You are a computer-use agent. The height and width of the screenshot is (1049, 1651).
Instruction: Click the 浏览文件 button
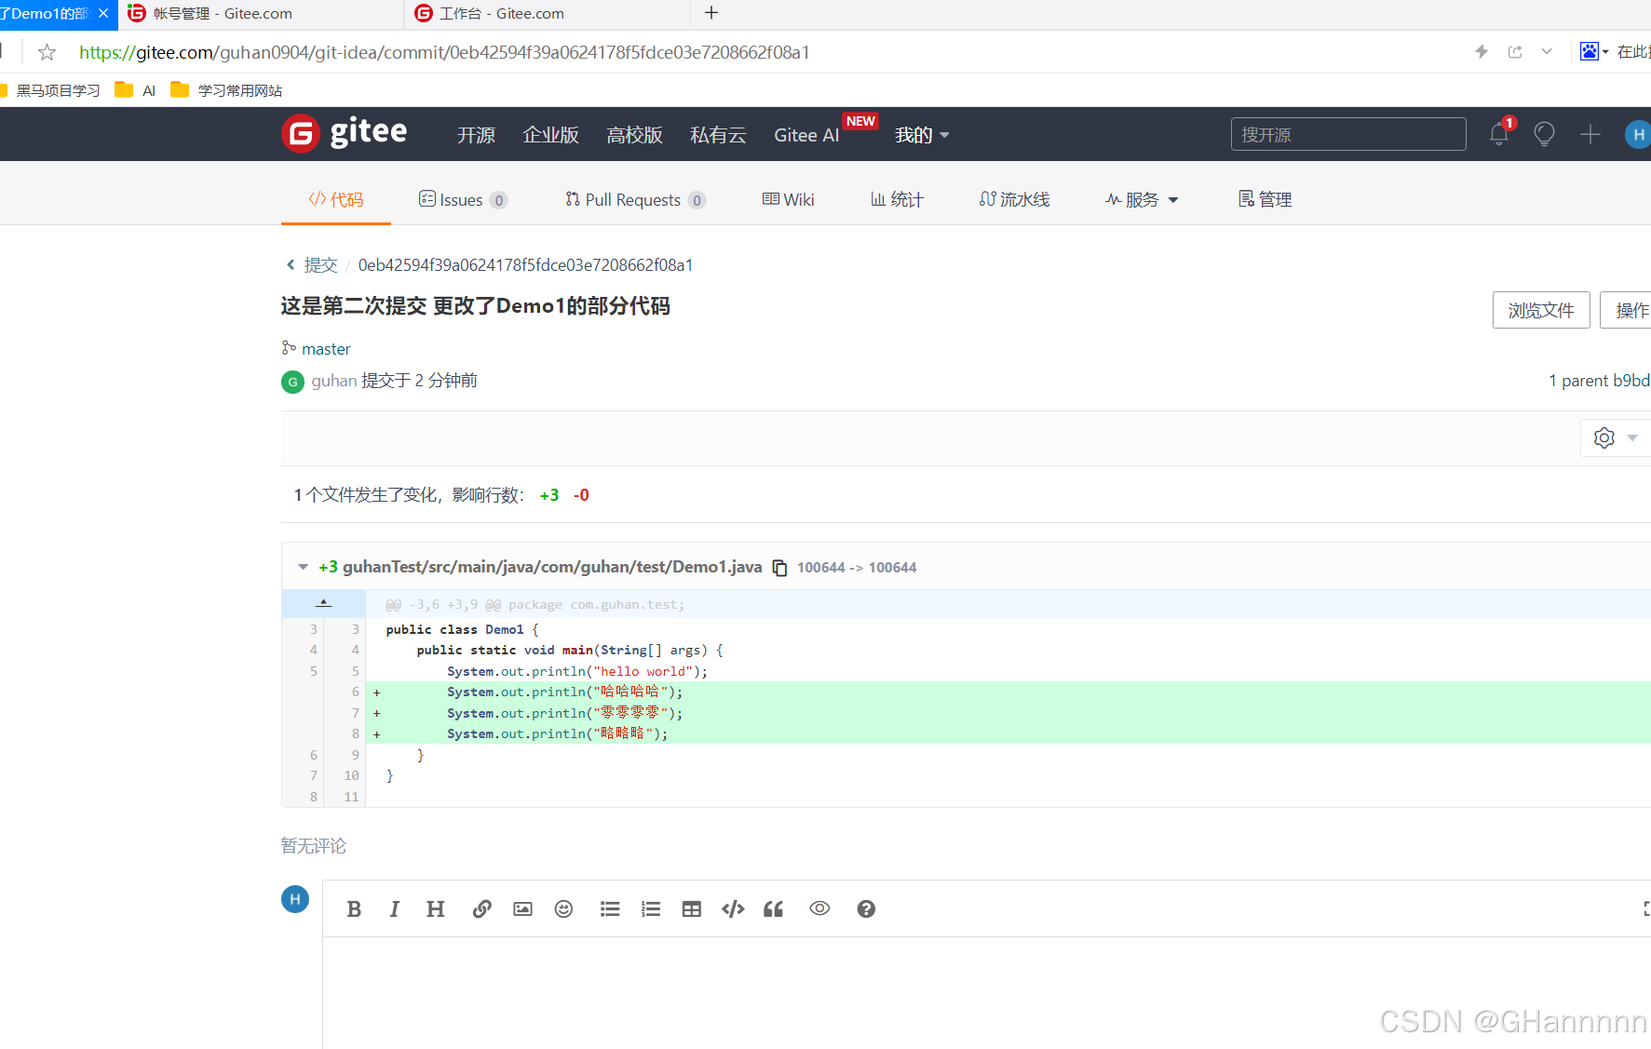(1541, 309)
